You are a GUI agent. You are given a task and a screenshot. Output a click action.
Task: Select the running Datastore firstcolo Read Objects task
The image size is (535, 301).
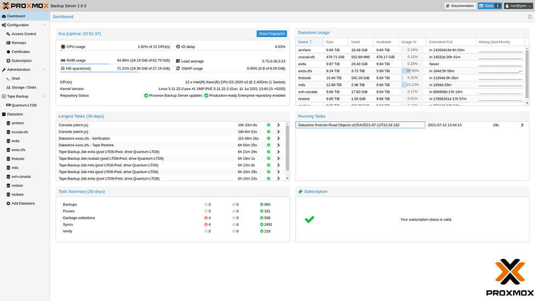[360, 125]
